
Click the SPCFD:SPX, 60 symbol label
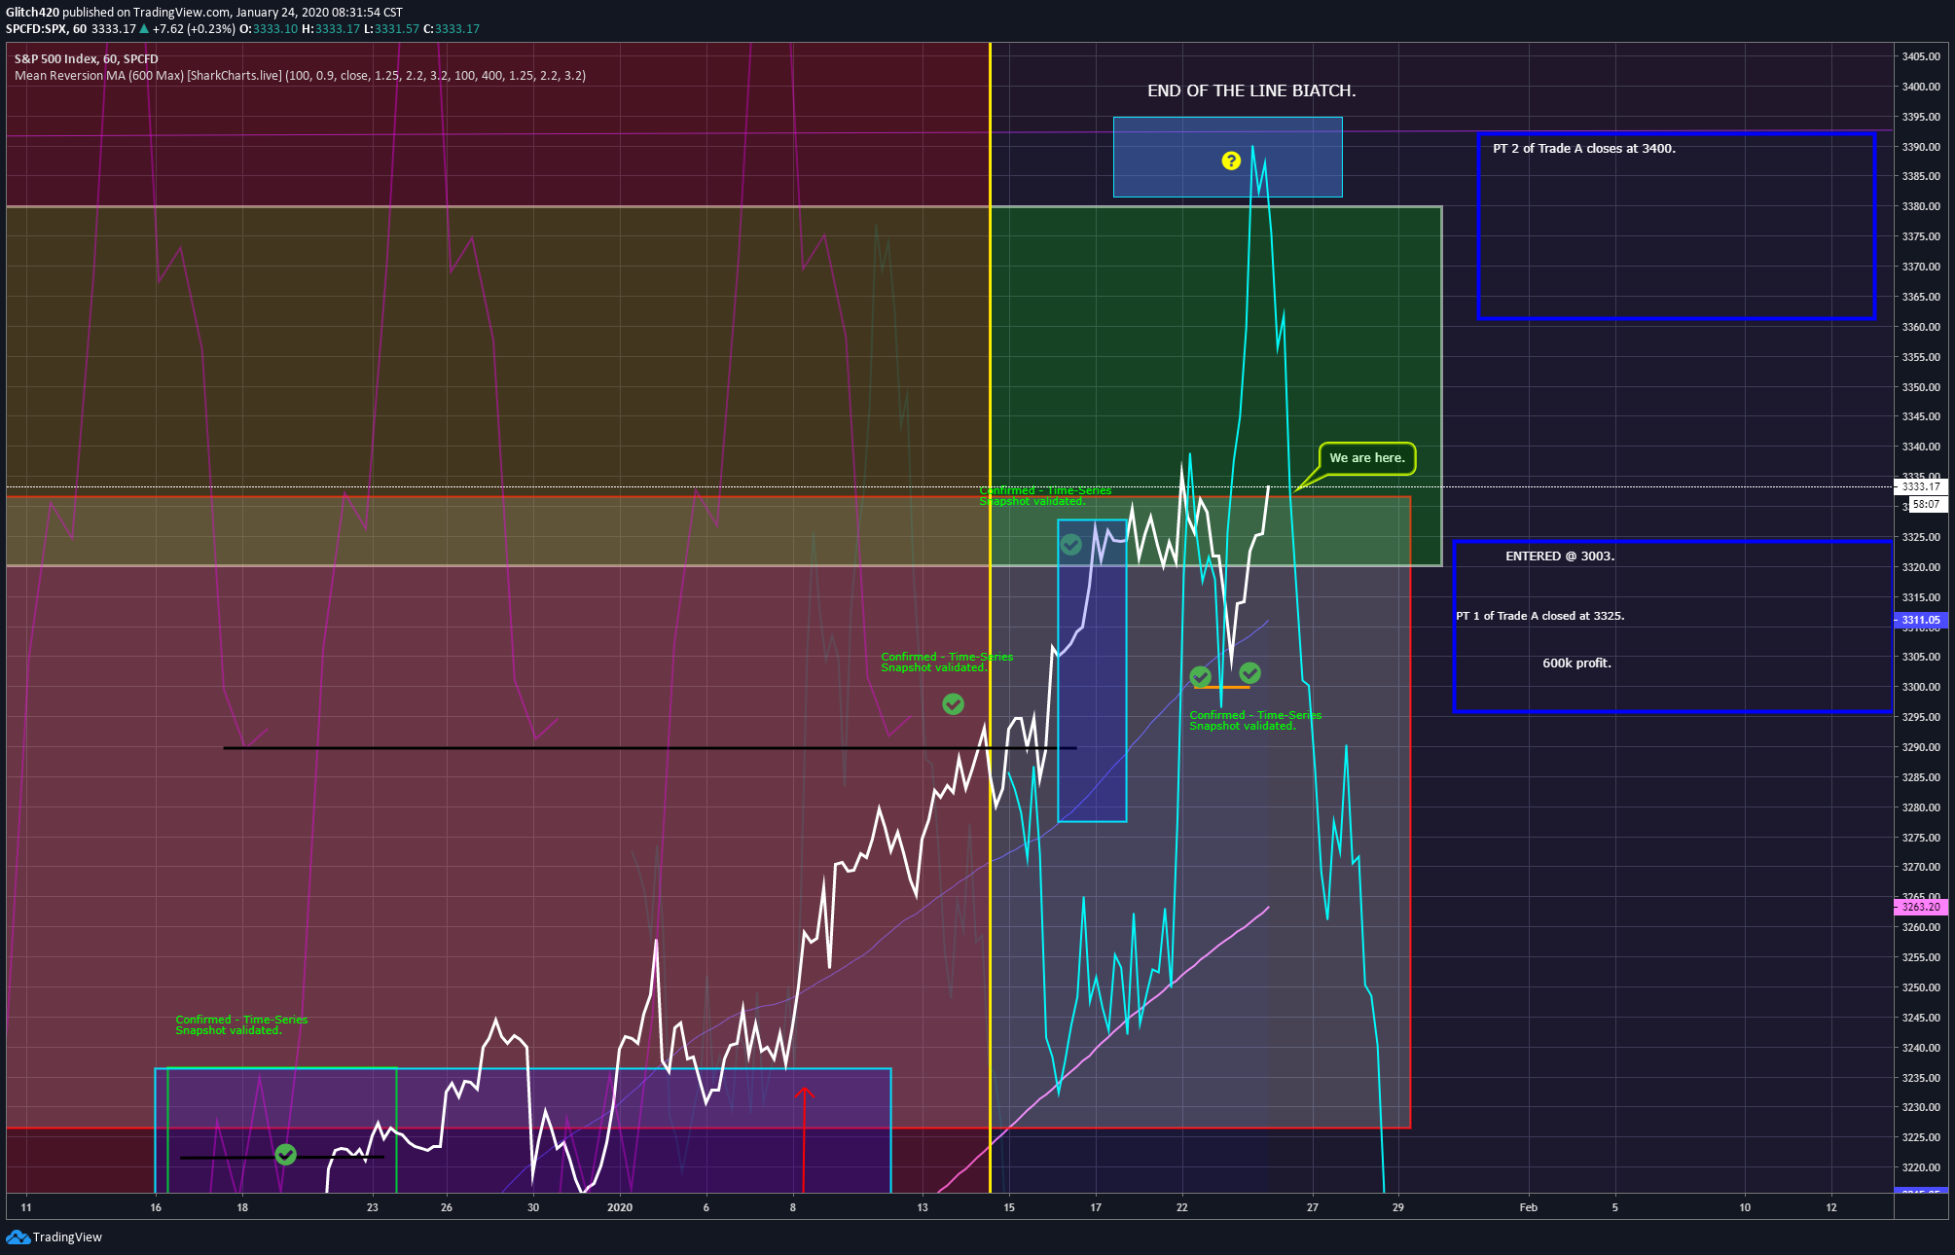(46, 29)
